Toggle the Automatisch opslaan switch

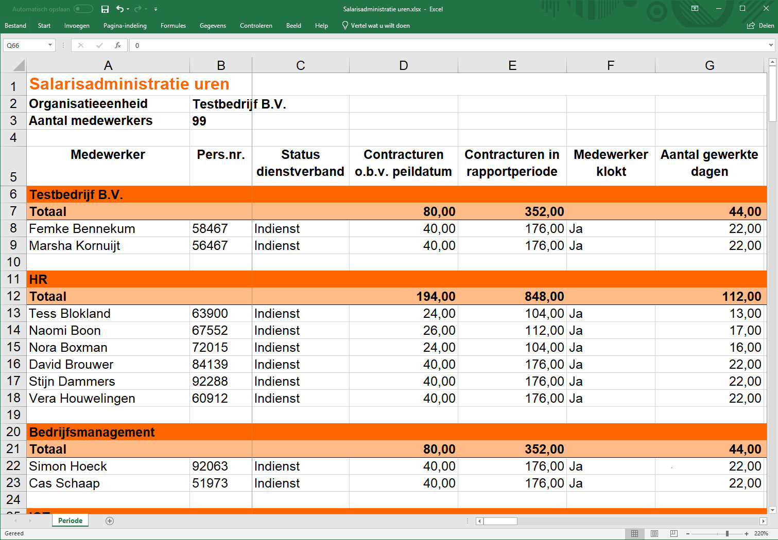[x=83, y=9]
